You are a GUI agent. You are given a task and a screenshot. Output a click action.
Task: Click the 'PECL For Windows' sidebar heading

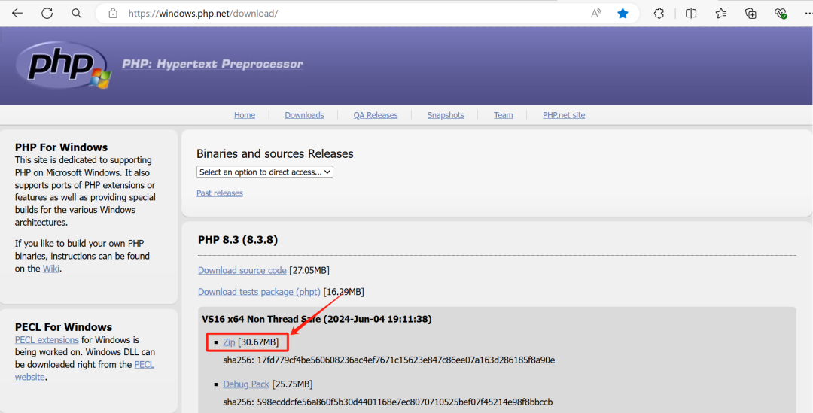click(64, 327)
